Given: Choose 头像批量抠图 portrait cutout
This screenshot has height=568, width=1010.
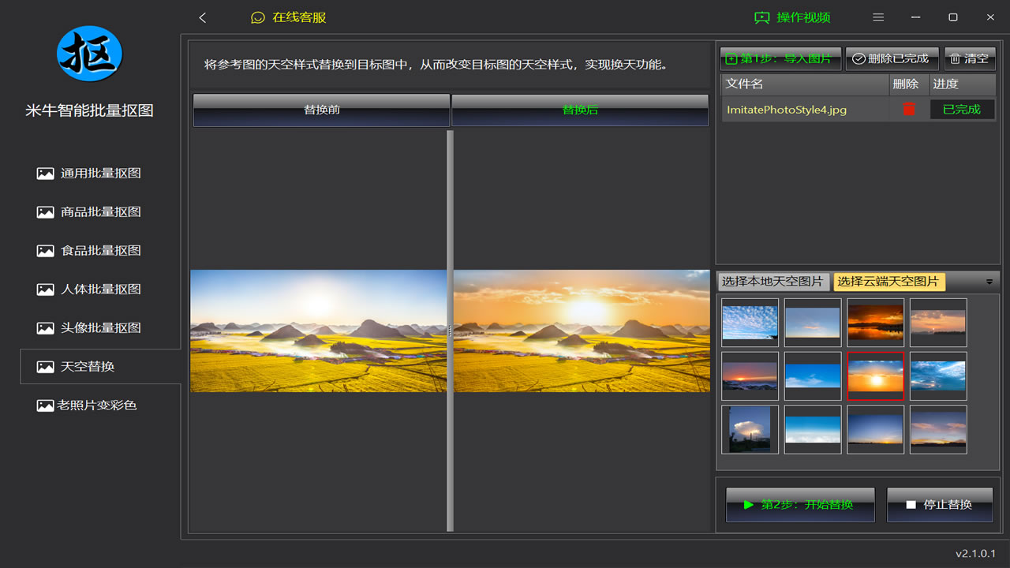Looking at the screenshot, I should point(89,328).
